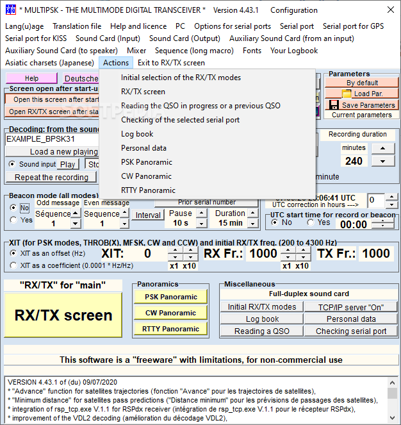The image size is (401, 425).
Task: Increase beacon Pause value
Action: coord(201,213)
